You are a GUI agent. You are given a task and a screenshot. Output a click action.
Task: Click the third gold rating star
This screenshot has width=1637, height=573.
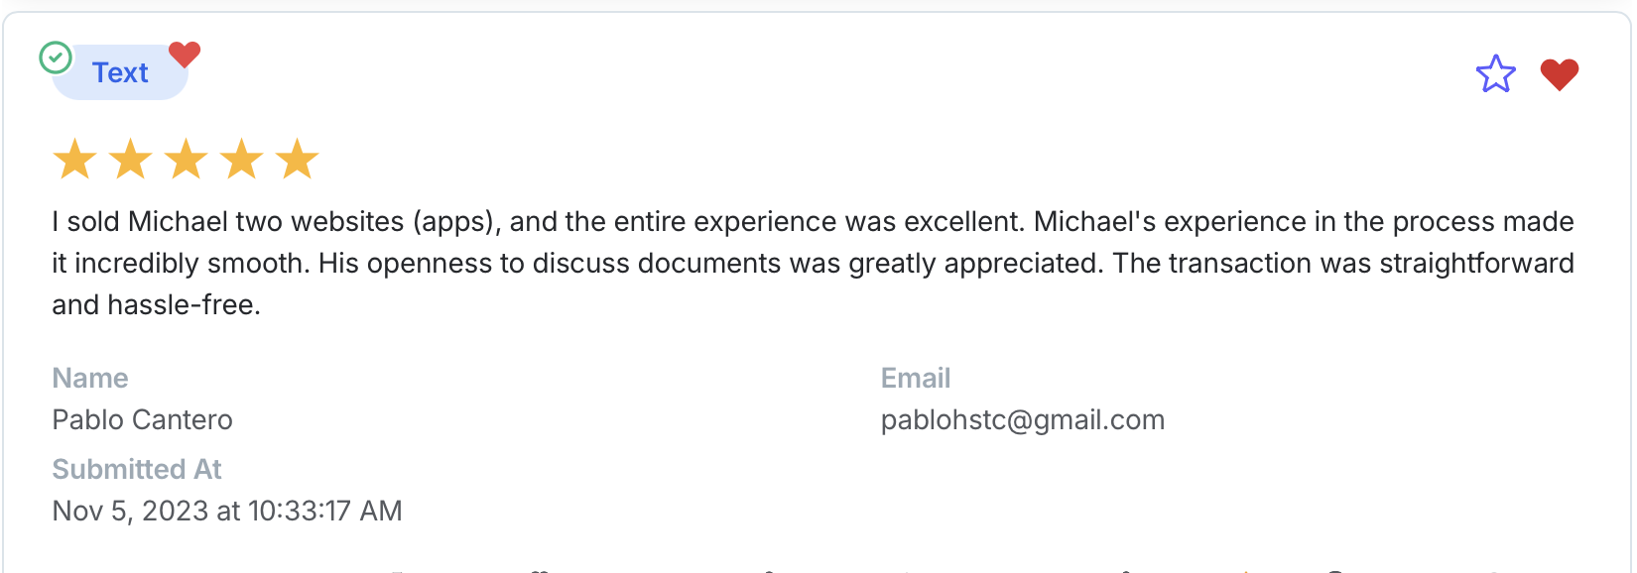click(186, 160)
